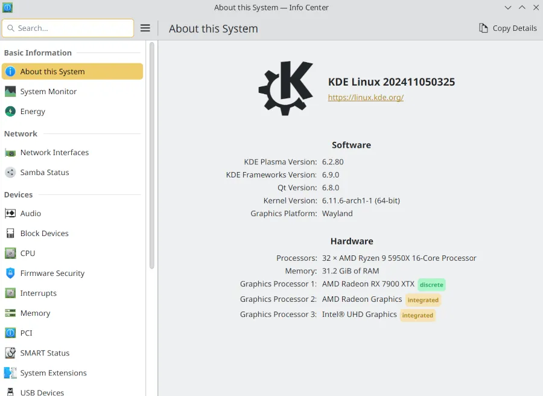This screenshot has width=543, height=396.
Task: Open the PCI page label
Action: 27,333
